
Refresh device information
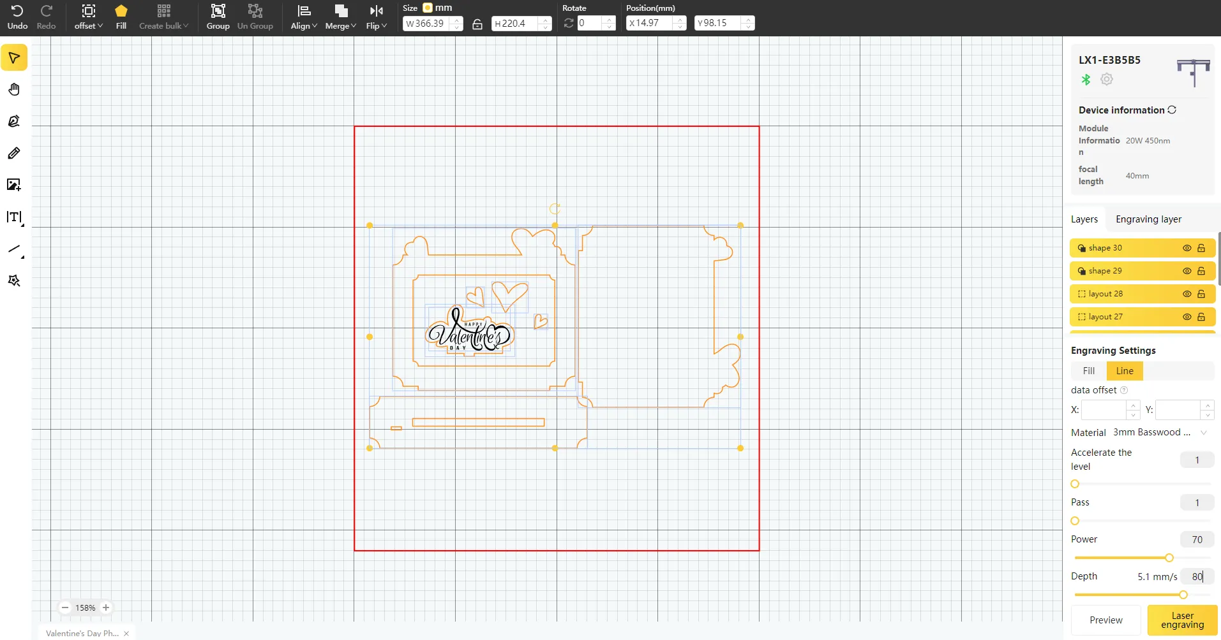coord(1172,110)
